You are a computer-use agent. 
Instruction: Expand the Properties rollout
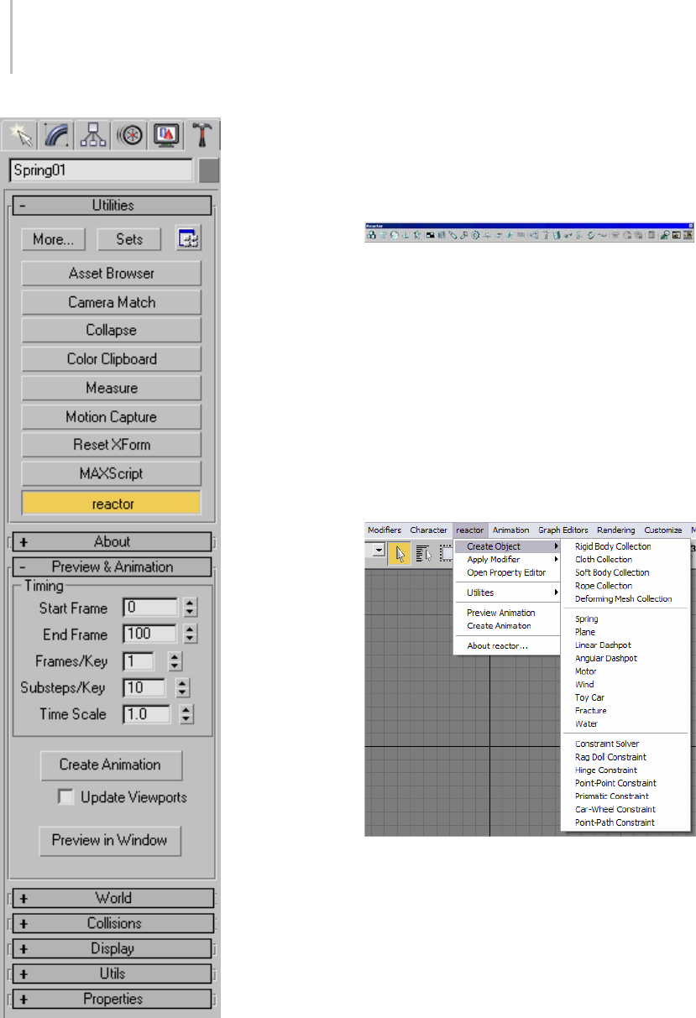click(x=113, y=999)
